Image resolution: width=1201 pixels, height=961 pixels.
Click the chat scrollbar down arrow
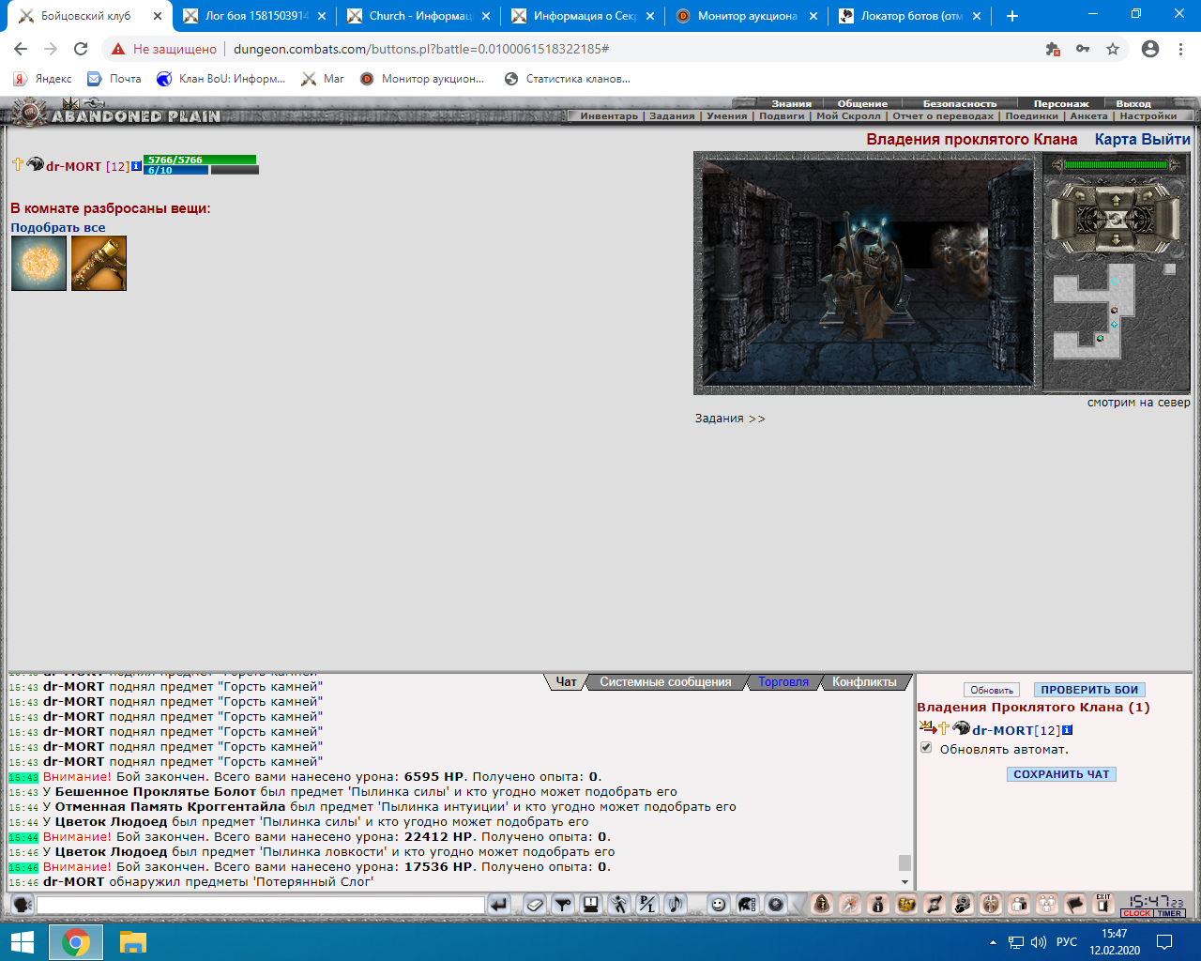[905, 882]
